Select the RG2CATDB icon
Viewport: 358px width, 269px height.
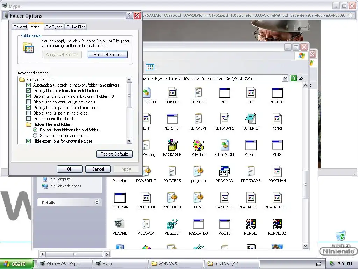tap(199, 224)
